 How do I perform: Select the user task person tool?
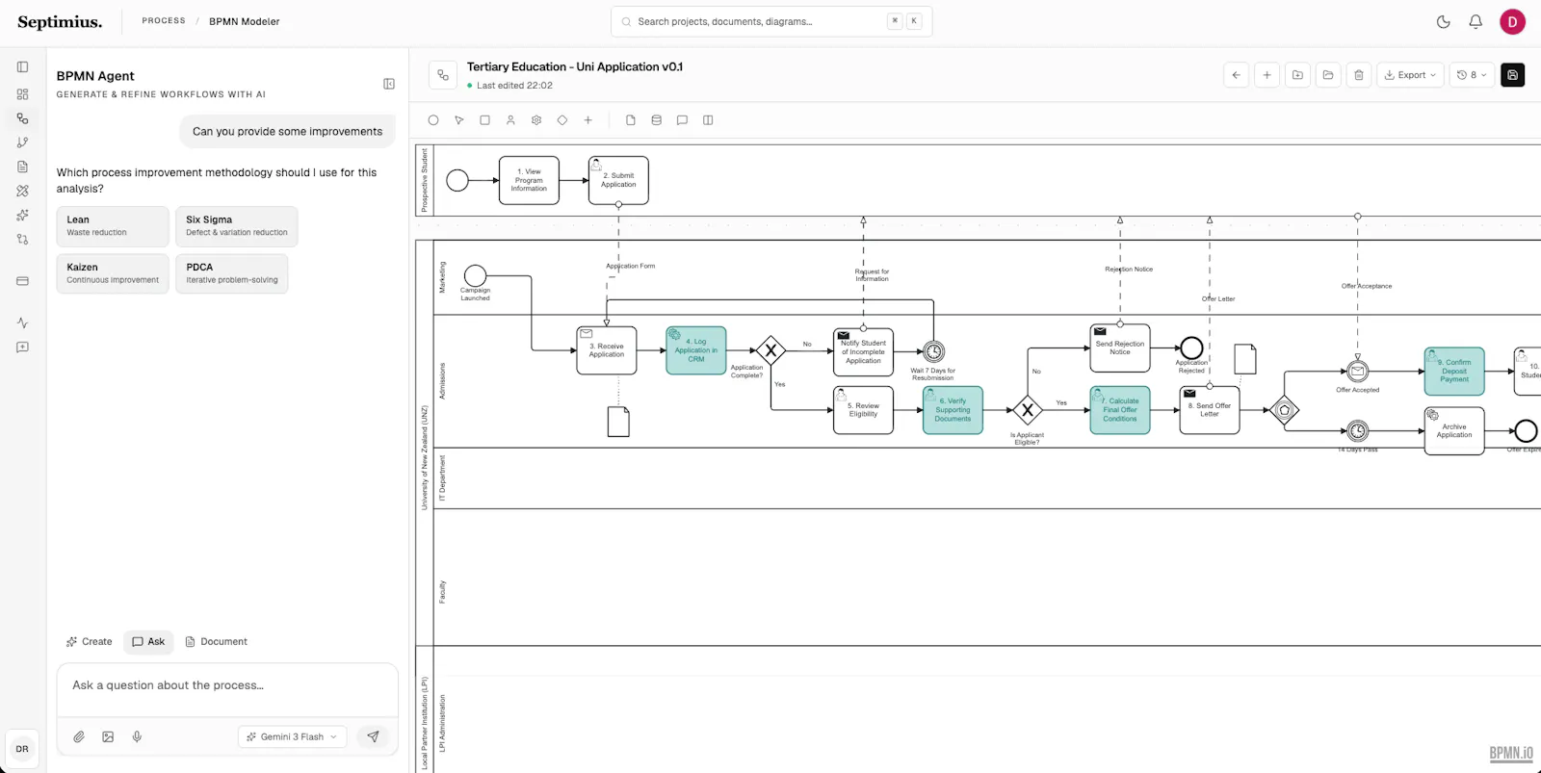pos(510,120)
